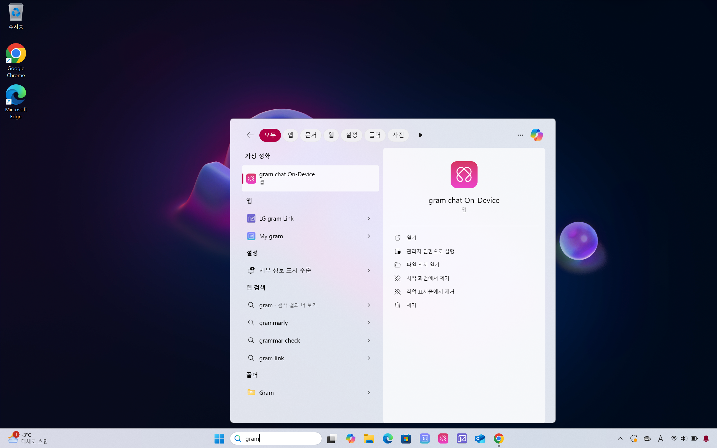Viewport: 717px width, 448px height.
Task: Open notifications bell on taskbar
Action: click(x=706, y=438)
